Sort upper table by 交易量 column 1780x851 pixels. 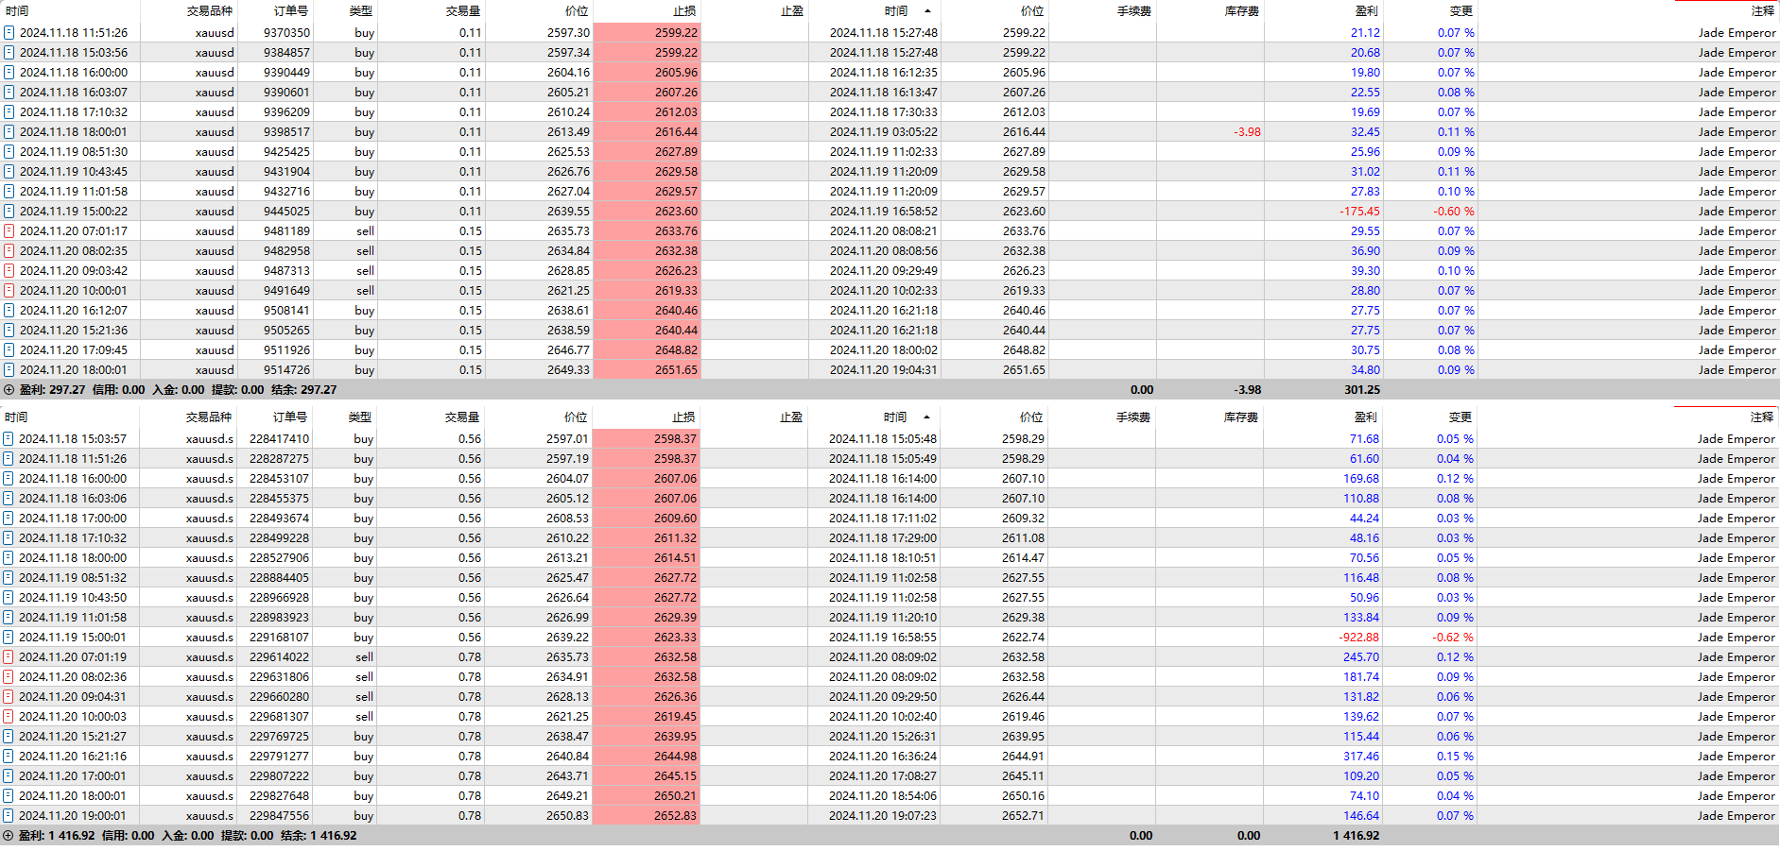[463, 11]
